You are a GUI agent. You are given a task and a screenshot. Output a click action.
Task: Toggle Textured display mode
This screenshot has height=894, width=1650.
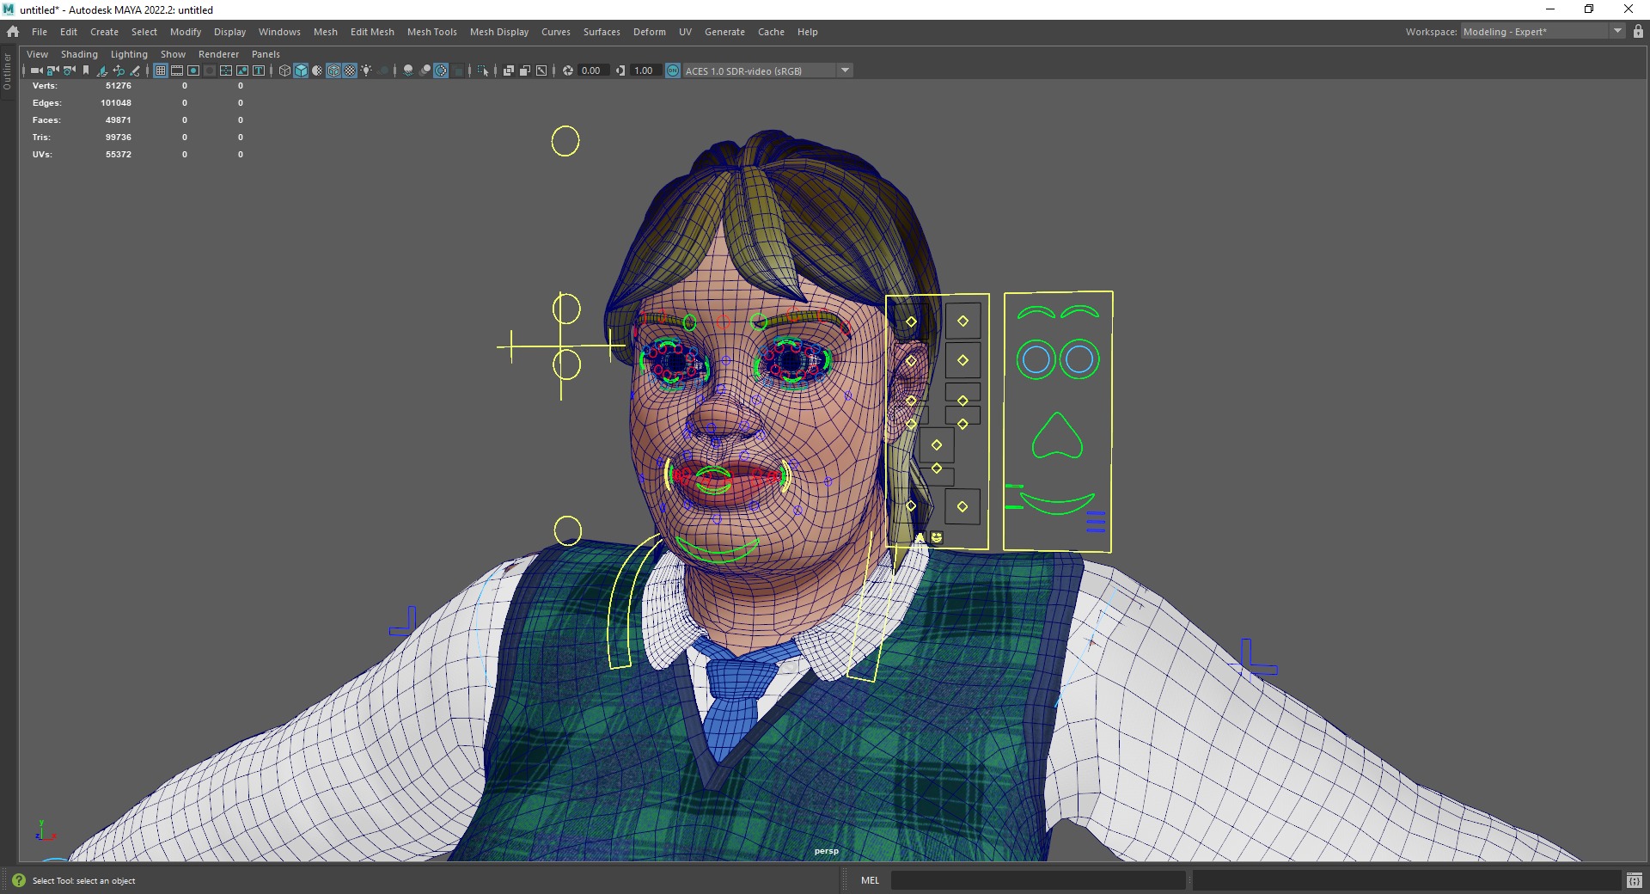pos(350,70)
